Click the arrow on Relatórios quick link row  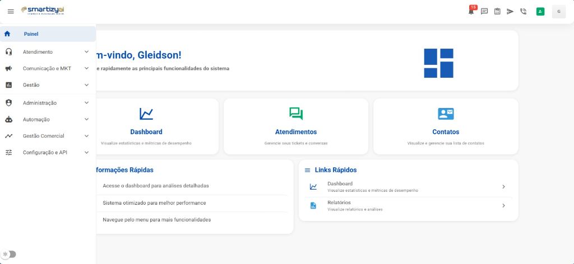coord(504,206)
